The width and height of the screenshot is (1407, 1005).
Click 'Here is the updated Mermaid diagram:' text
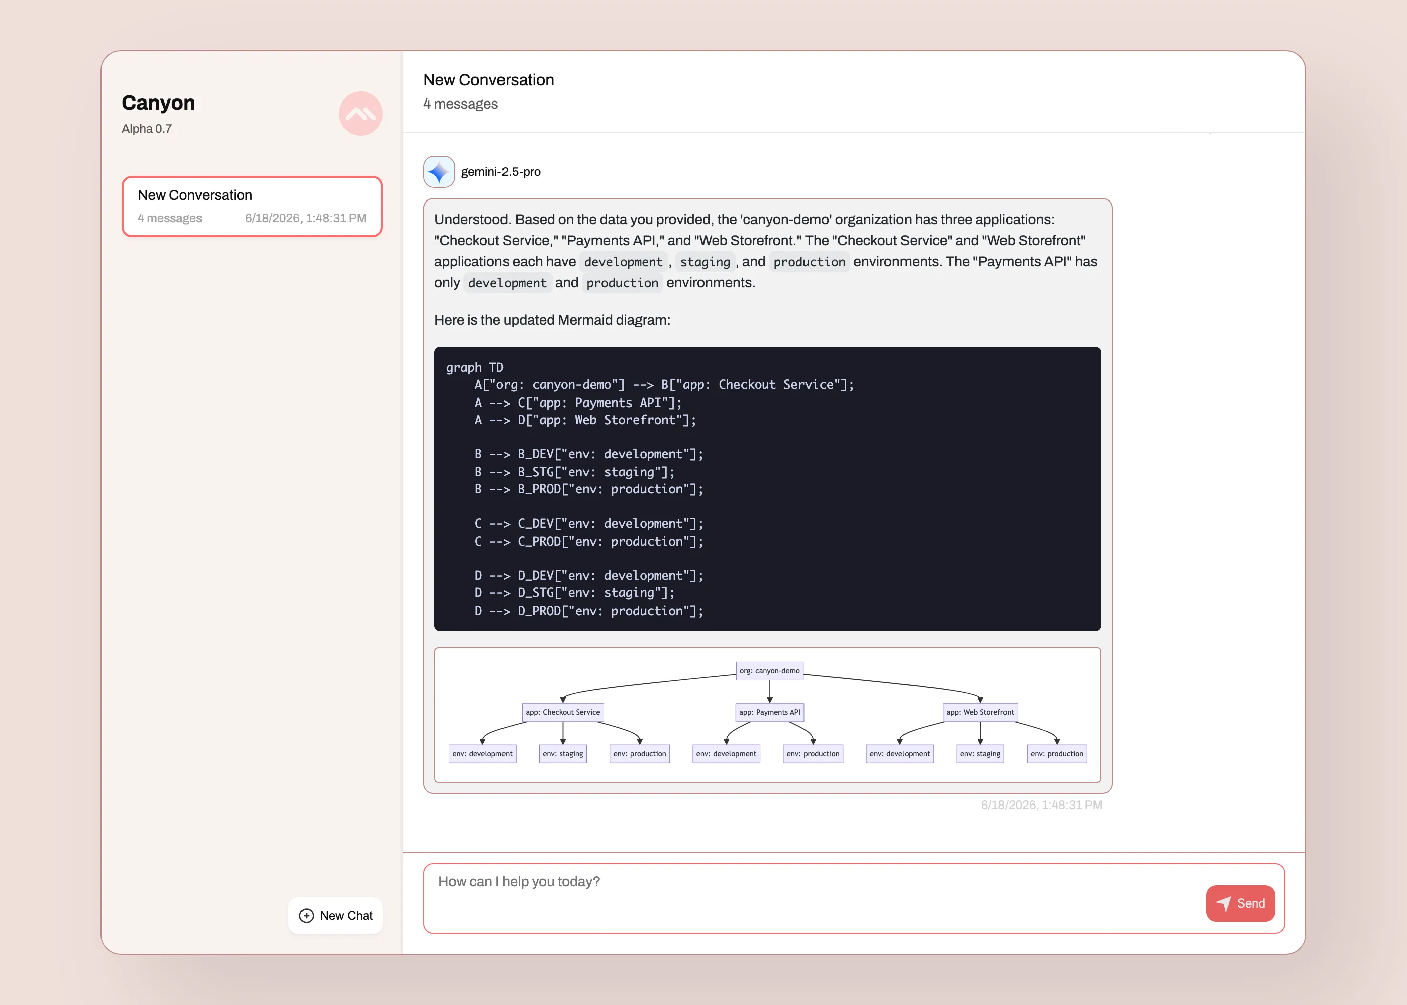(x=552, y=320)
